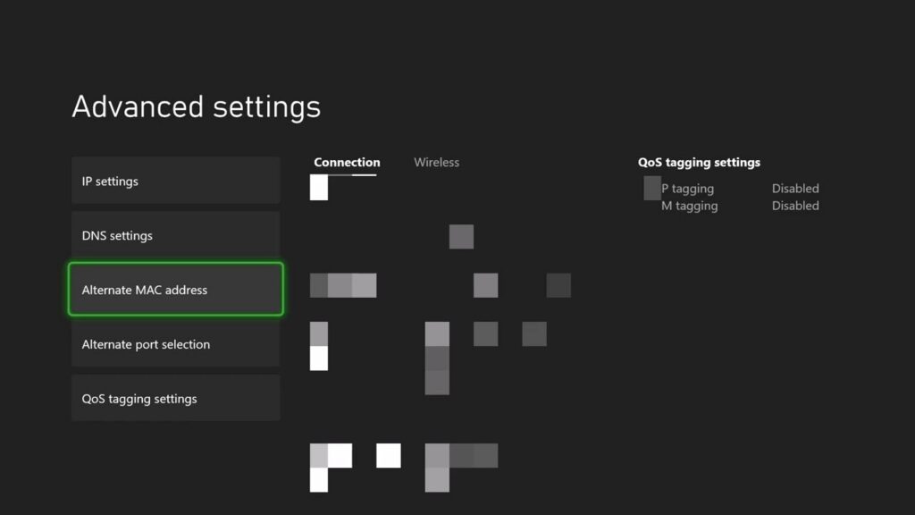Select Alternate MAC address option

click(176, 289)
